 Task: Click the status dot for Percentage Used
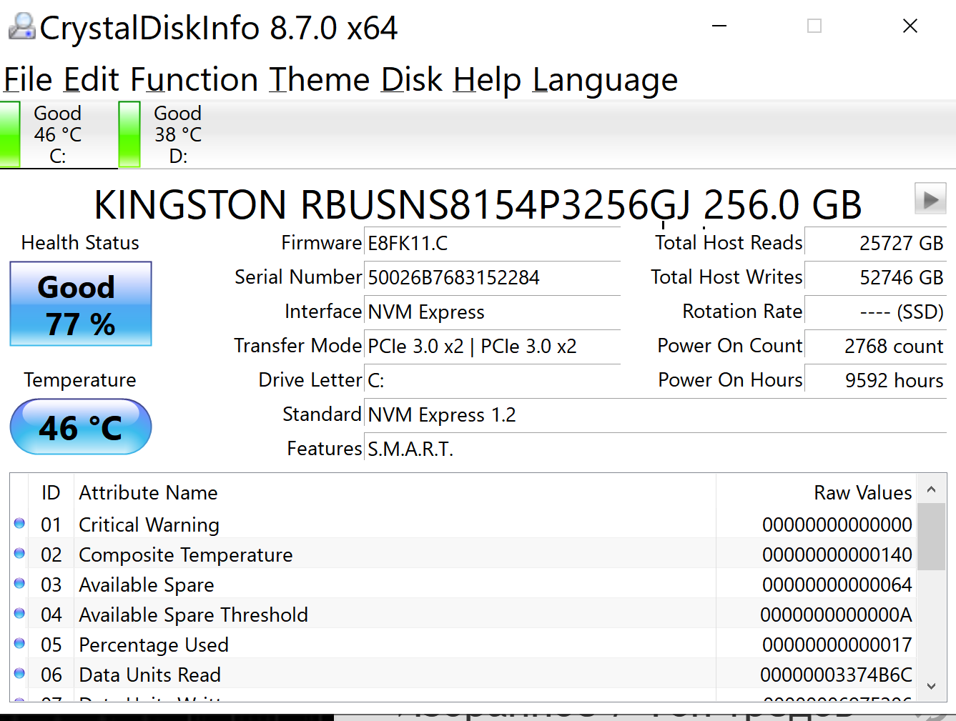click(19, 644)
